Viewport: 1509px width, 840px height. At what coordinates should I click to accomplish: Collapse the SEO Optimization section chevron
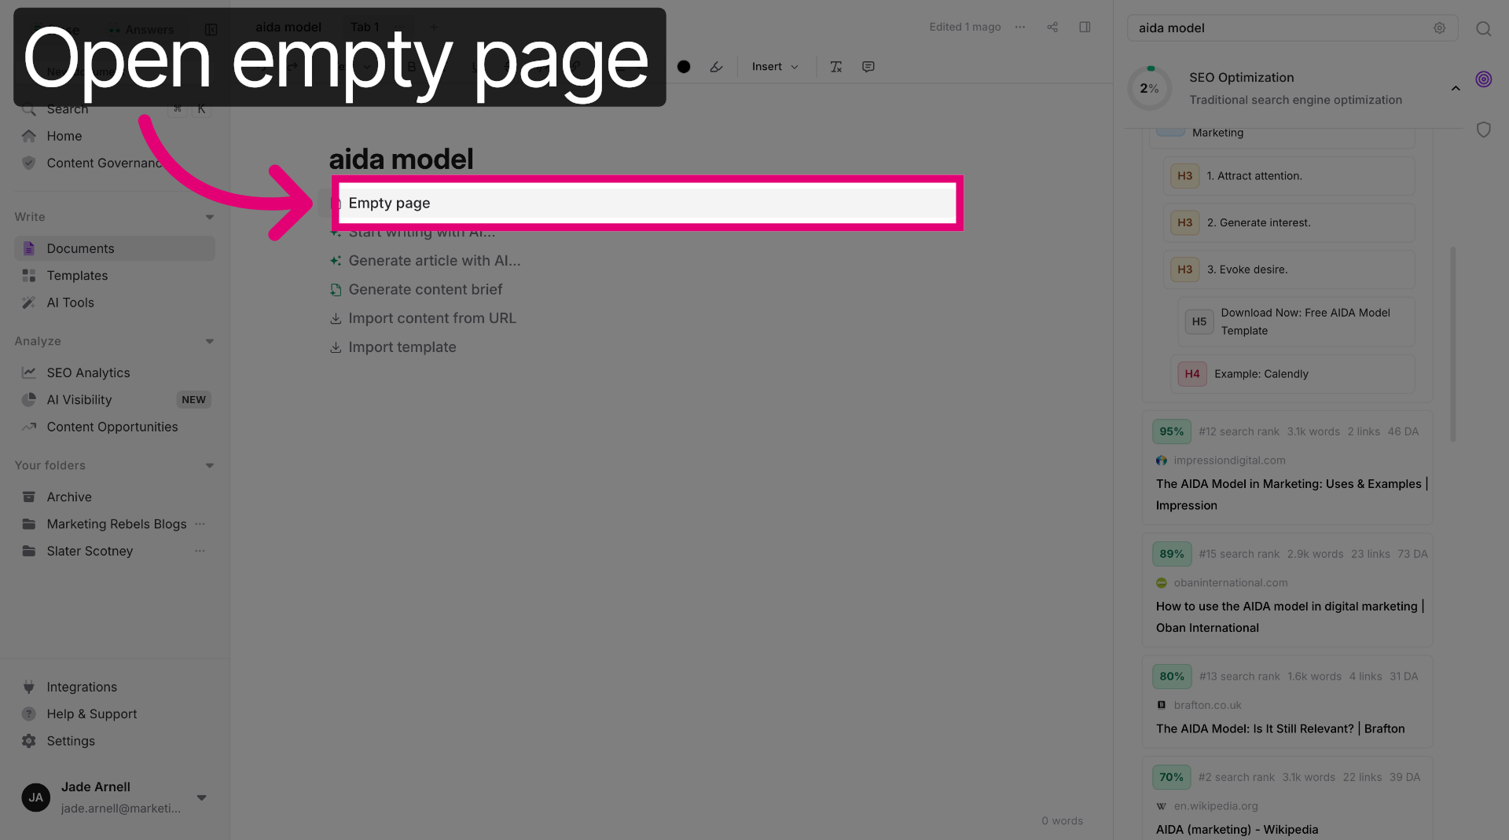(x=1456, y=88)
